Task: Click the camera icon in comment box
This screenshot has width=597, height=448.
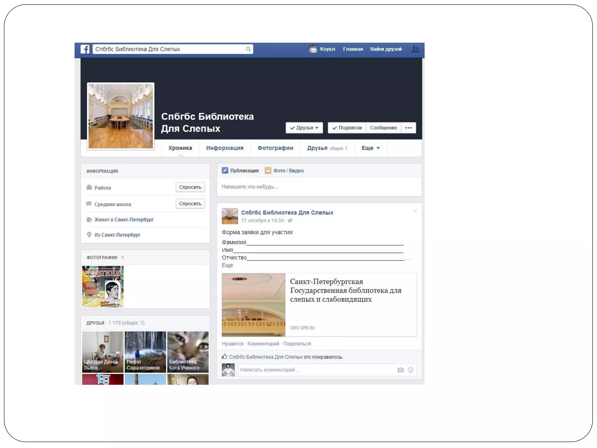Action: (x=401, y=370)
